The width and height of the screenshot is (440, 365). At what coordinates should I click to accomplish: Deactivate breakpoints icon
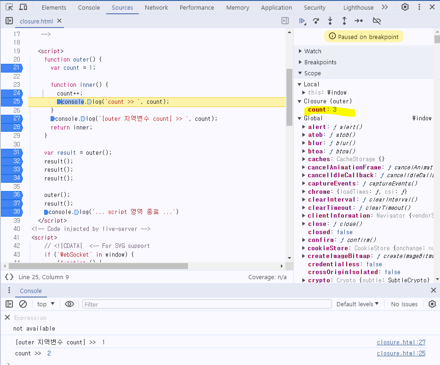coord(377,21)
